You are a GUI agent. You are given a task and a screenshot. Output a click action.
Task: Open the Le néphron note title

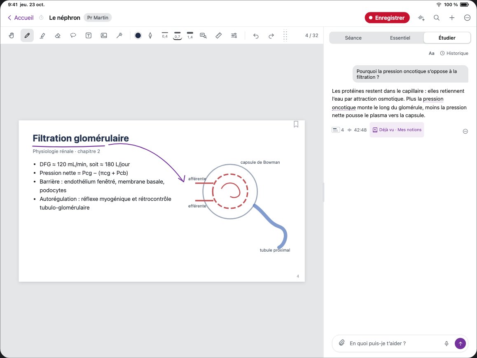(x=65, y=18)
